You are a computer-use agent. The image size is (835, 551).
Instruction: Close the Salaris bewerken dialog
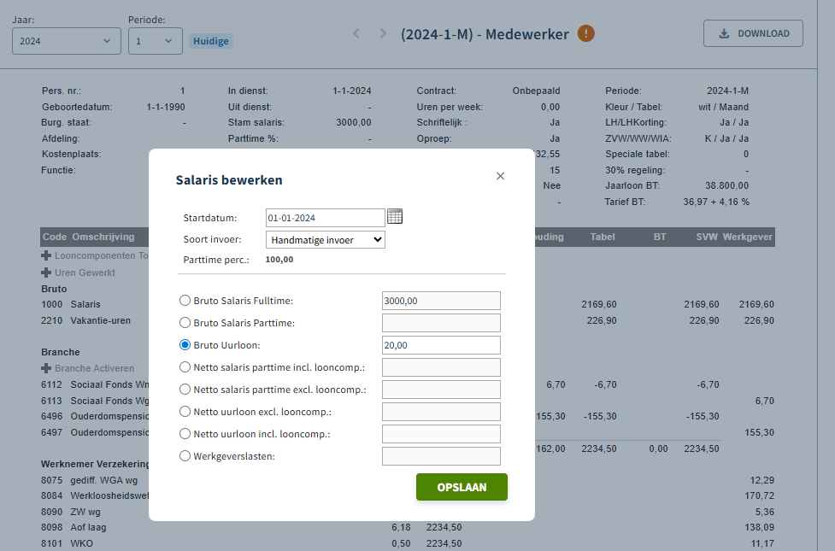(500, 176)
